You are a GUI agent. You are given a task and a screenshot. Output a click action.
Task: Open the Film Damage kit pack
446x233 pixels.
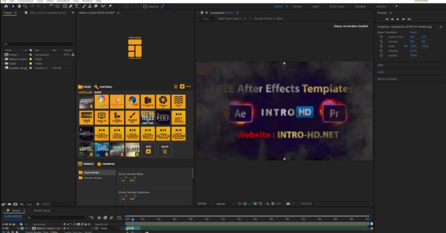tap(148, 102)
